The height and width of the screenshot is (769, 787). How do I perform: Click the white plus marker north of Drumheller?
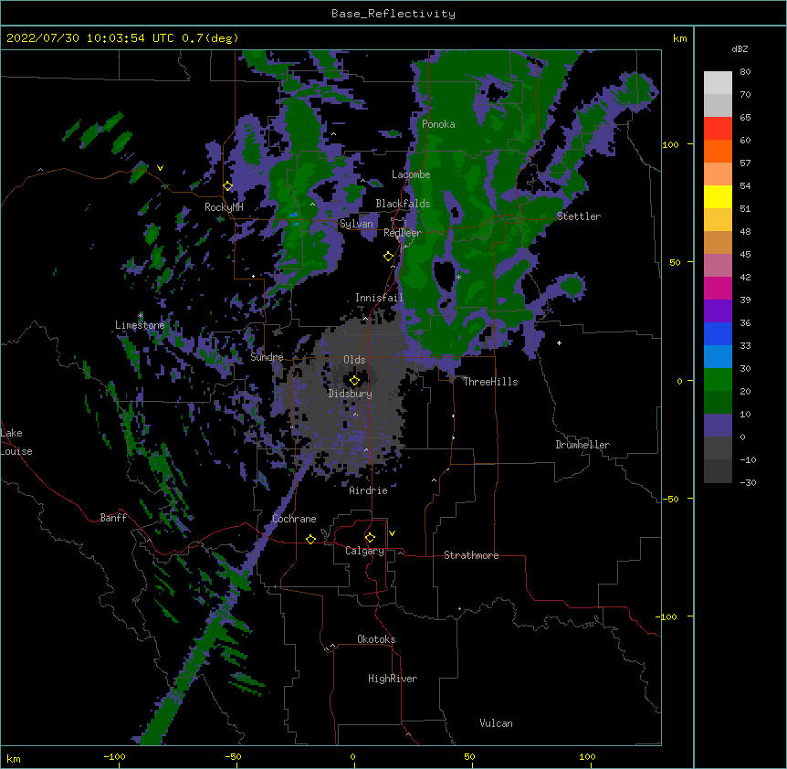click(559, 342)
